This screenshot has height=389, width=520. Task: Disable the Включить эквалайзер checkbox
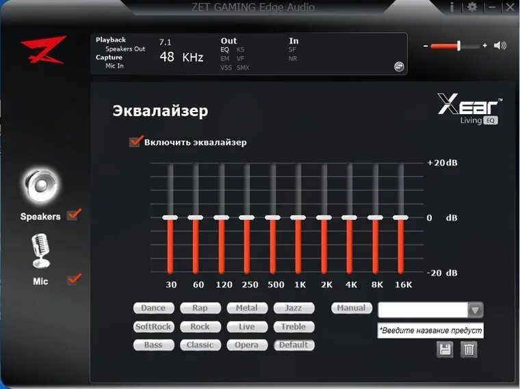135,142
